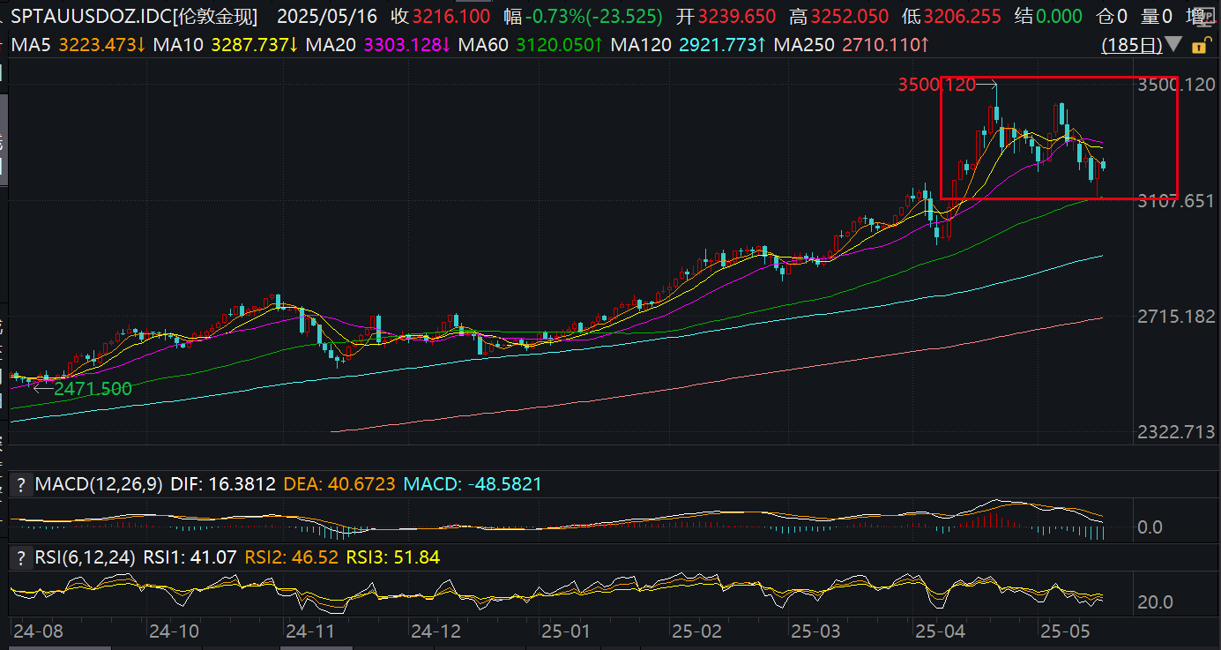Image resolution: width=1221 pixels, height=650 pixels.
Task: Click the RSI(6,12,24) indicator name
Action: tap(86, 557)
